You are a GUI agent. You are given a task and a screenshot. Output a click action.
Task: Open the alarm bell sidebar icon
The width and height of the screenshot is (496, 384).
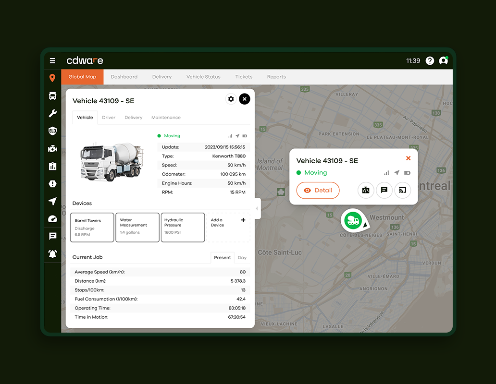[52, 253]
